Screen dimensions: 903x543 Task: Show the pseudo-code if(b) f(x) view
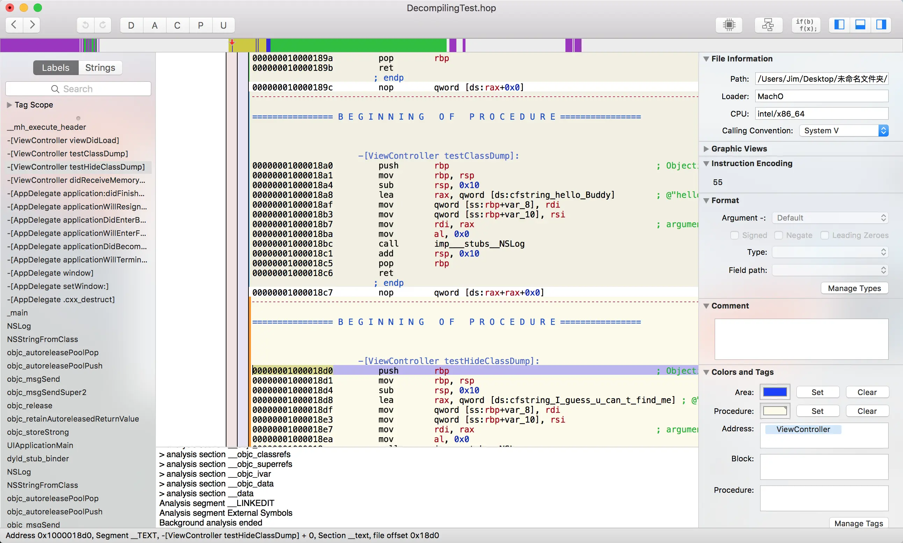pyautogui.click(x=806, y=25)
